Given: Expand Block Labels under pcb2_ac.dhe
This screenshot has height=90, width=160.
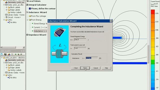Looking at the screenshot, I should click(6, 7).
